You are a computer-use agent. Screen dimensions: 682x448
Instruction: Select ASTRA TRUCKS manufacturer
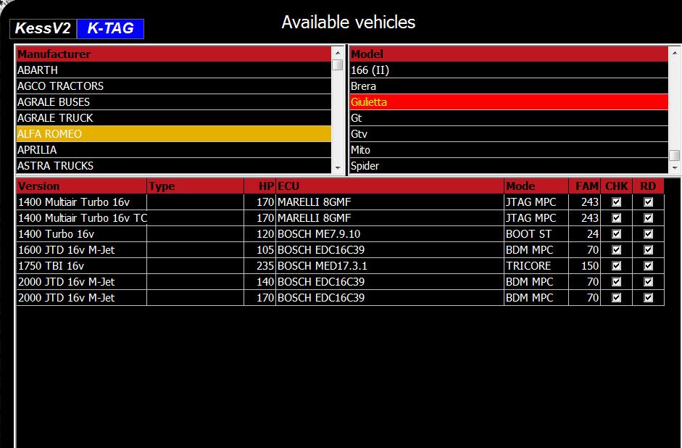[173, 166]
